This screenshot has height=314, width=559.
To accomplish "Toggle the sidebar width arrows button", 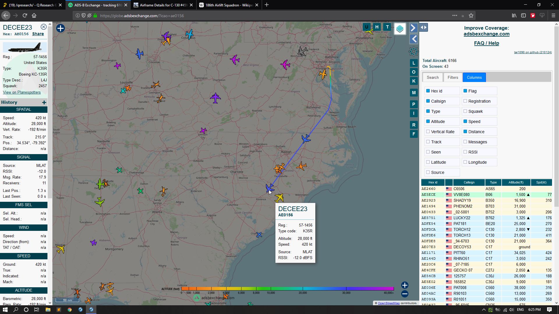I will pyautogui.click(x=424, y=27).
